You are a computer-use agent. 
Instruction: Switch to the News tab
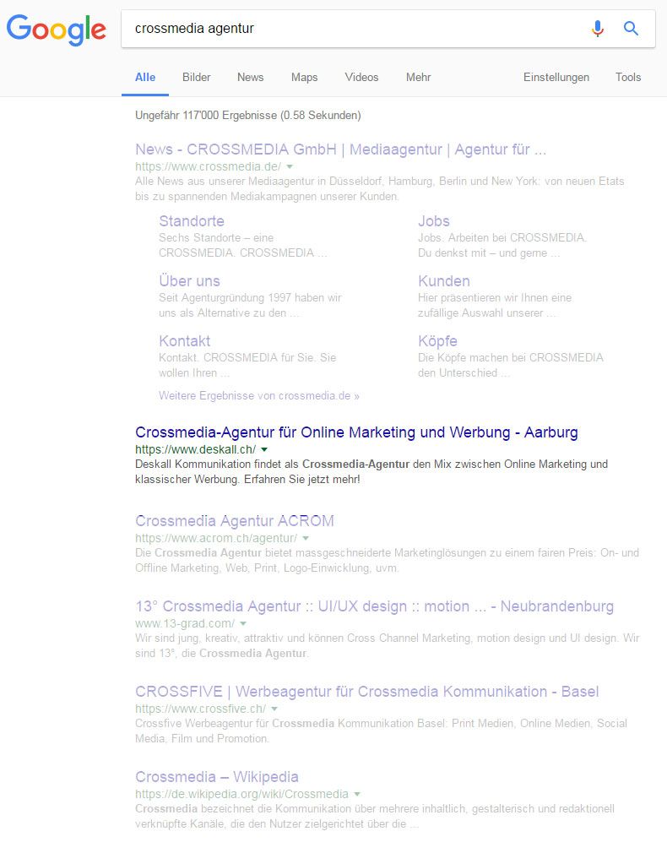click(250, 77)
